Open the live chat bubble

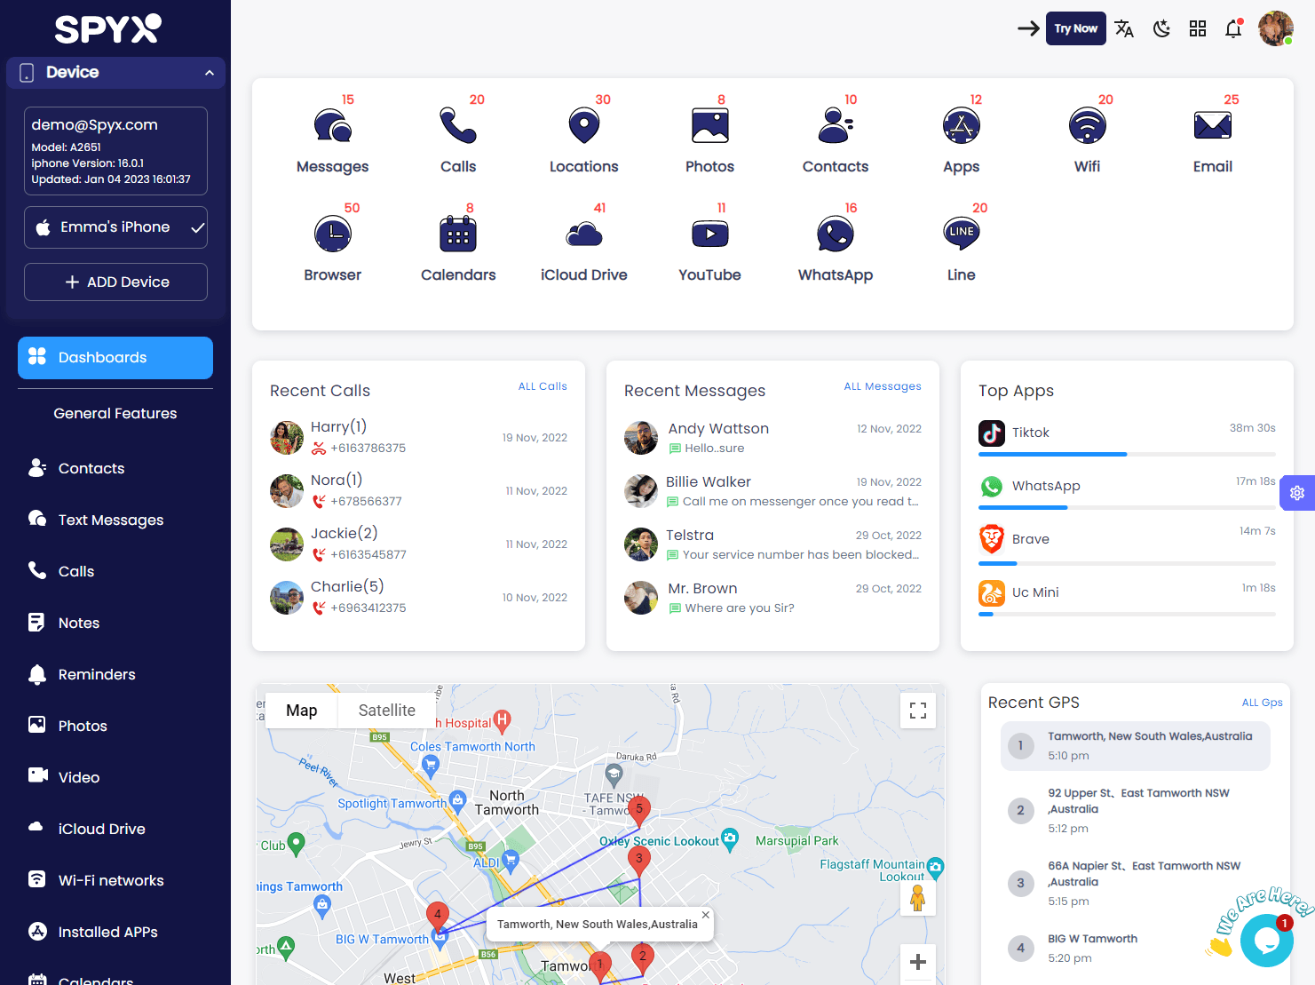tap(1267, 940)
